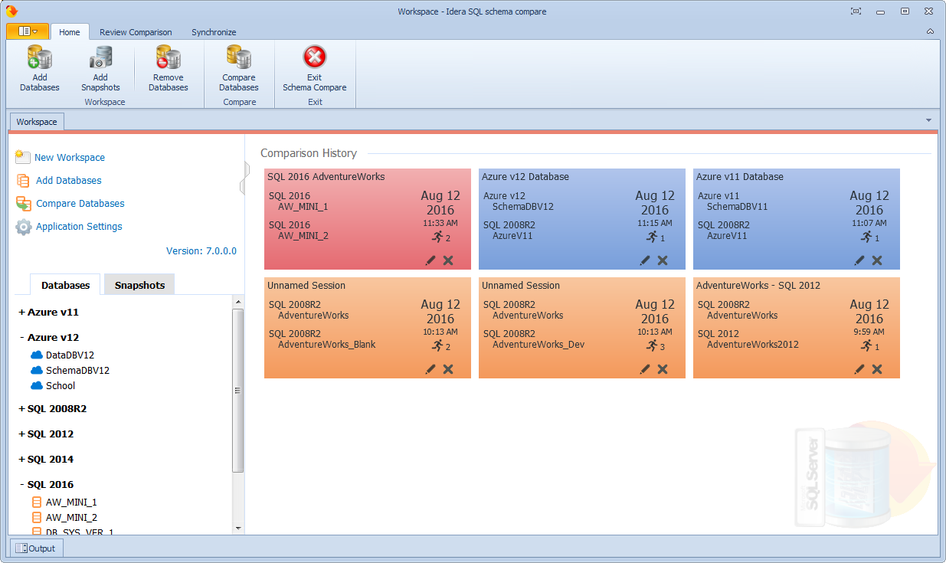946x563 pixels.
Task: Collapse the Azure v12 tree node
Action: (x=21, y=338)
